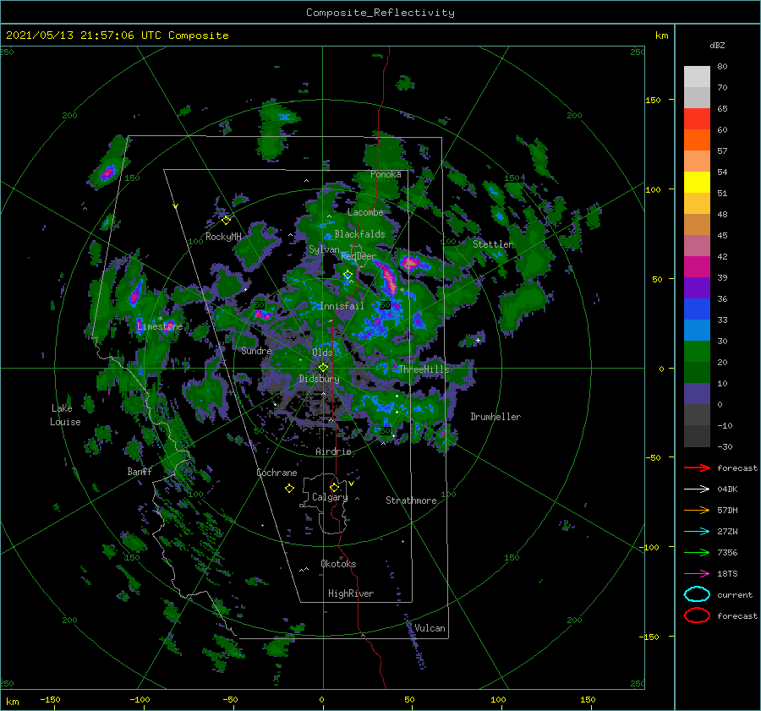The image size is (761, 711).
Task: Click the Okotoks city label
Action: (338, 564)
